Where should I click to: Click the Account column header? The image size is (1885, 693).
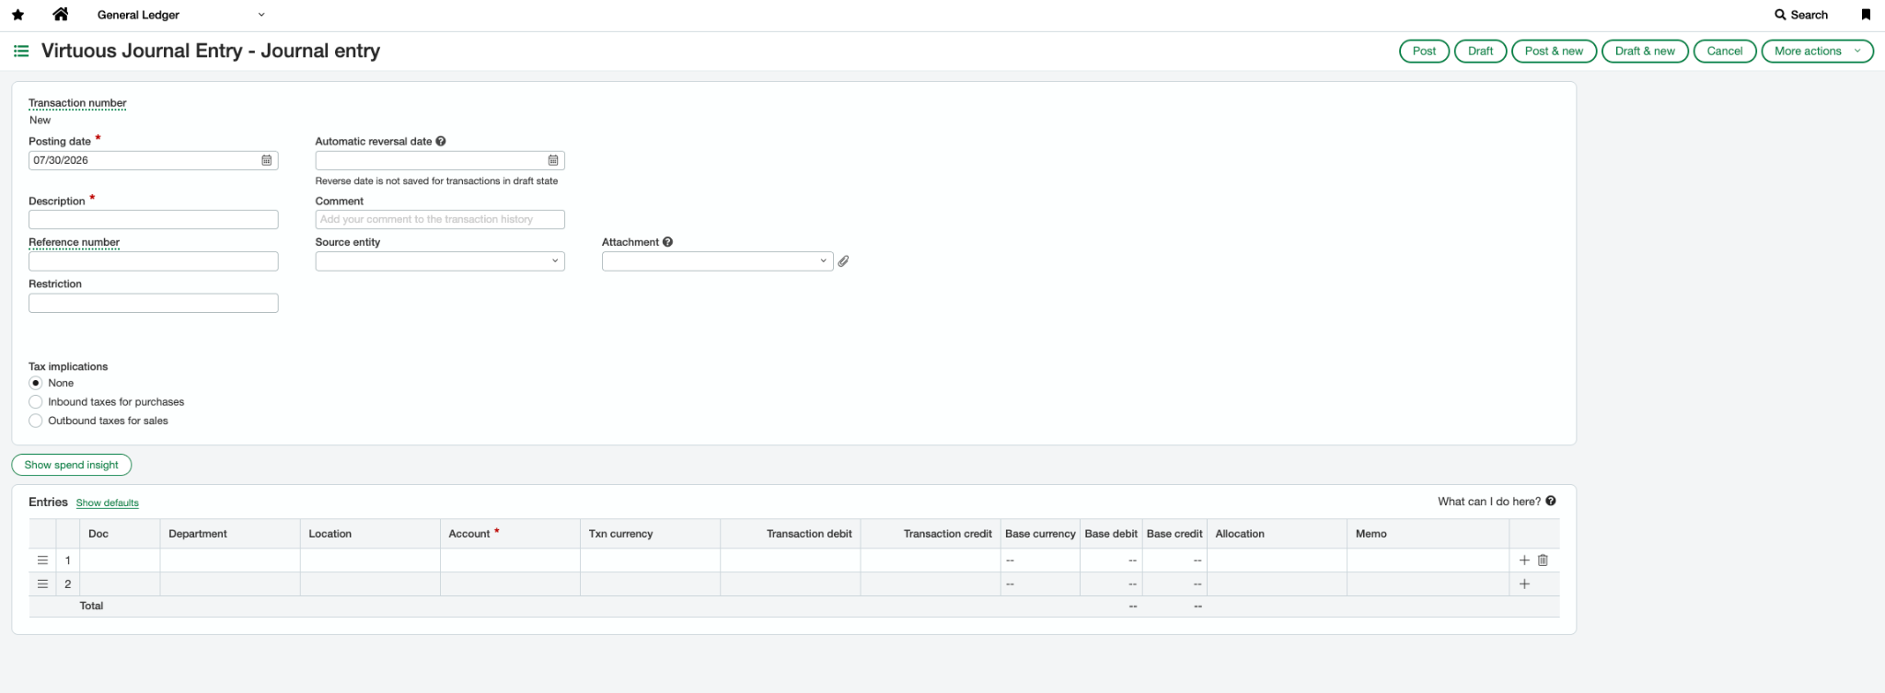pyautogui.click(x=510, y=534)
